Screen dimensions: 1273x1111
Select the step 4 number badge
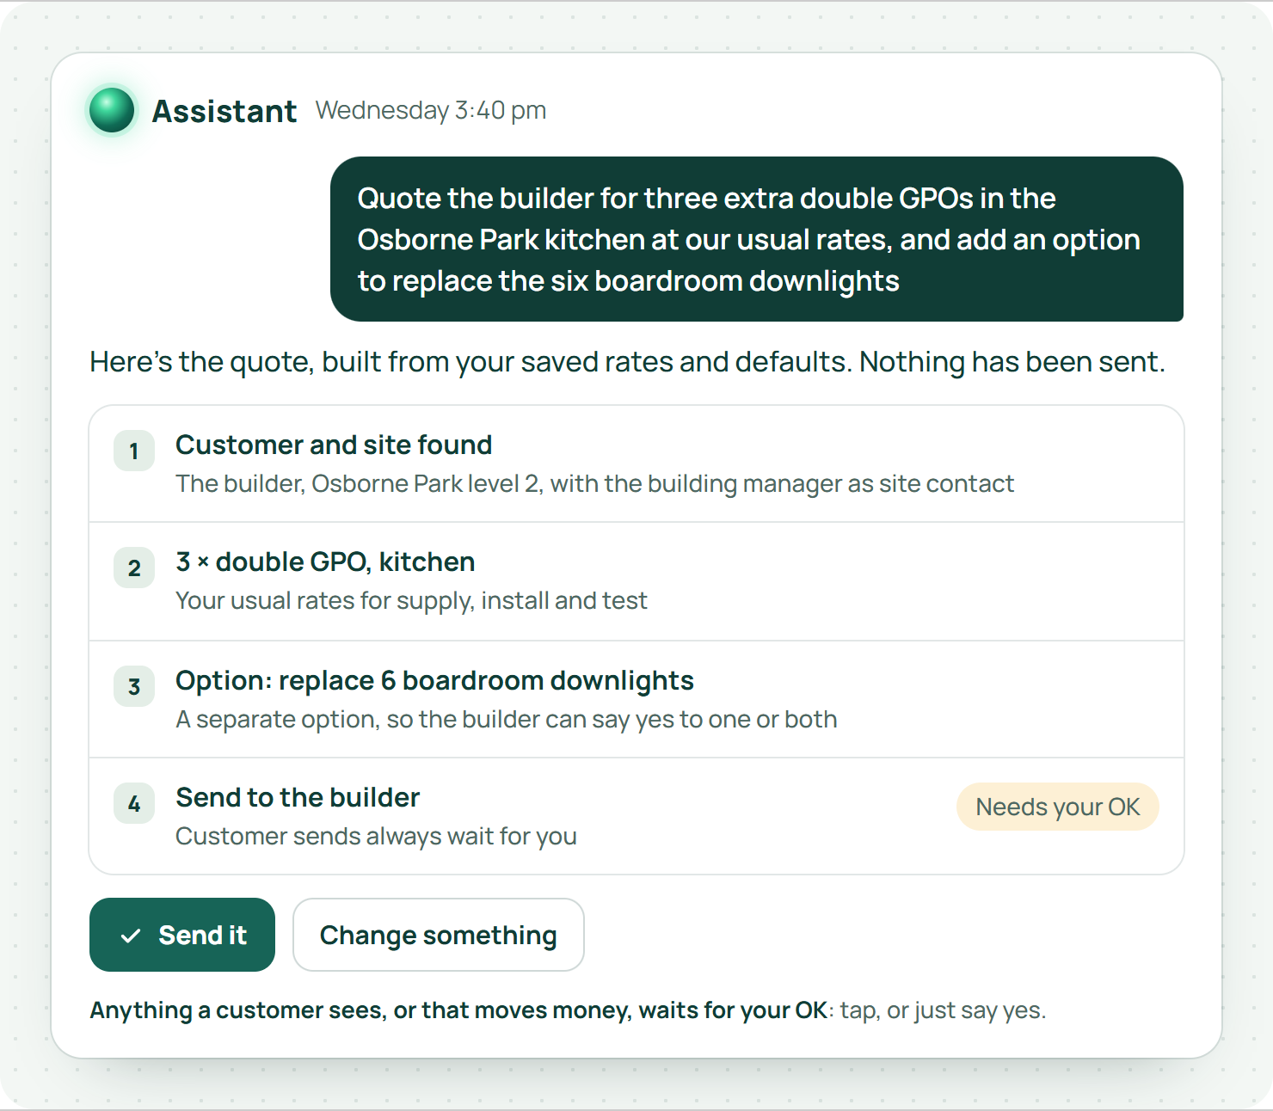click(x=134, y=803)
